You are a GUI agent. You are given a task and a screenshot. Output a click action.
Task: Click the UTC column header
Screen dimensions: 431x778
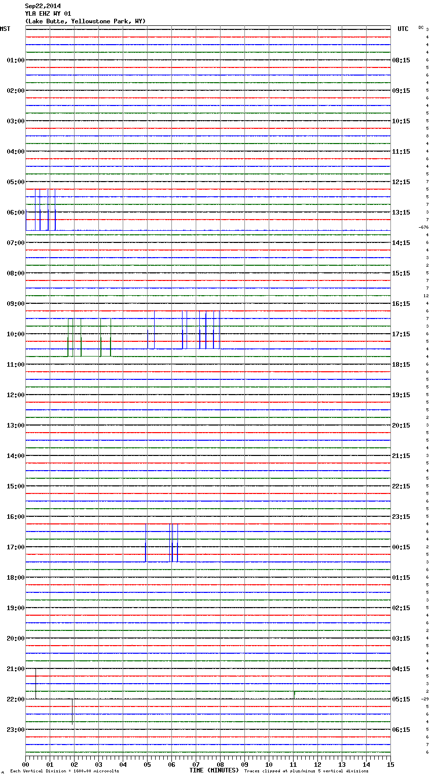[x=403, y=29]
